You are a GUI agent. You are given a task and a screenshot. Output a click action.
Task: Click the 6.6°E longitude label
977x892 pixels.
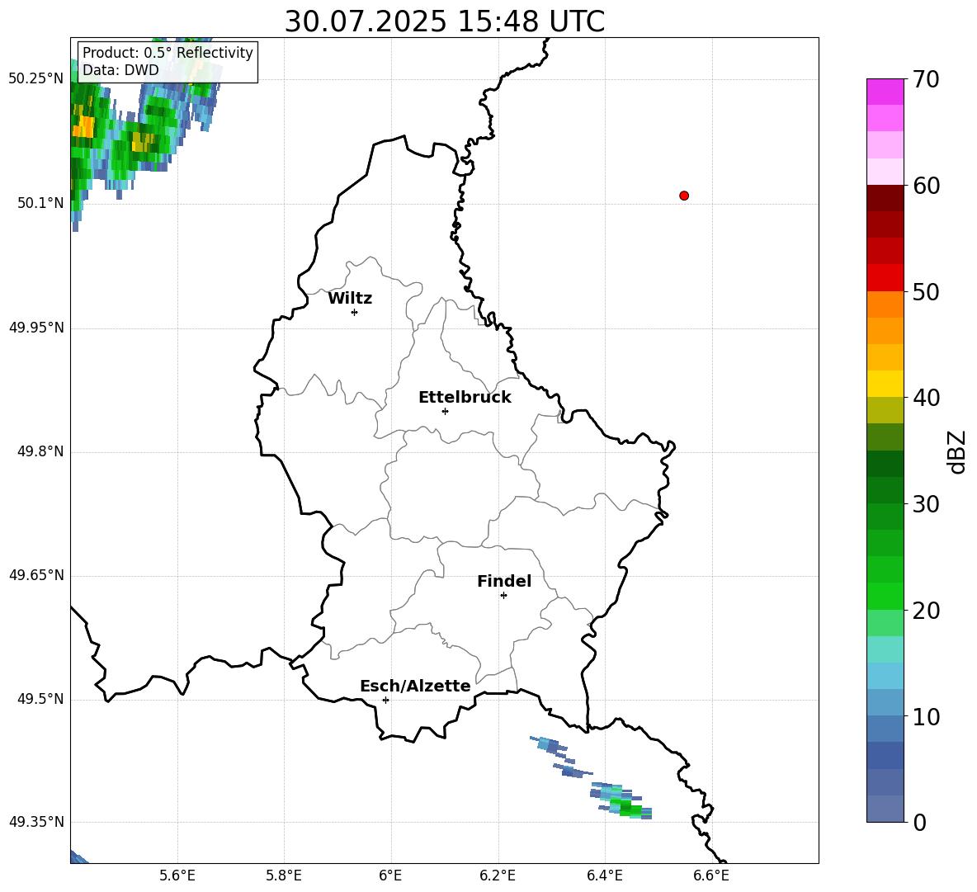click(711, 875)
